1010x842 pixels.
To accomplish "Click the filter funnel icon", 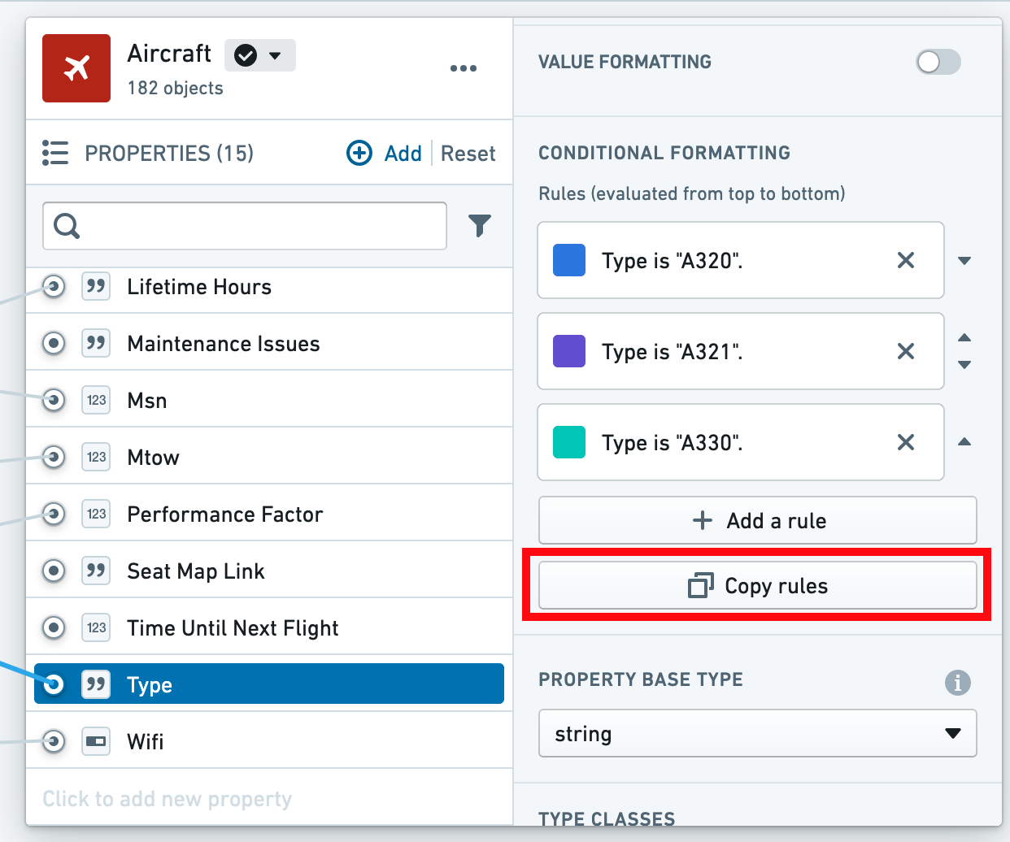I will pos(480,225).
